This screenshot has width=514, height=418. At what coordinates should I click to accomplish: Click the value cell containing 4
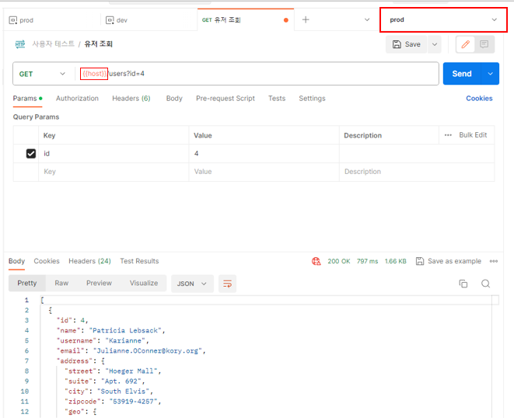pyautogui.click(x=264, y=153)
